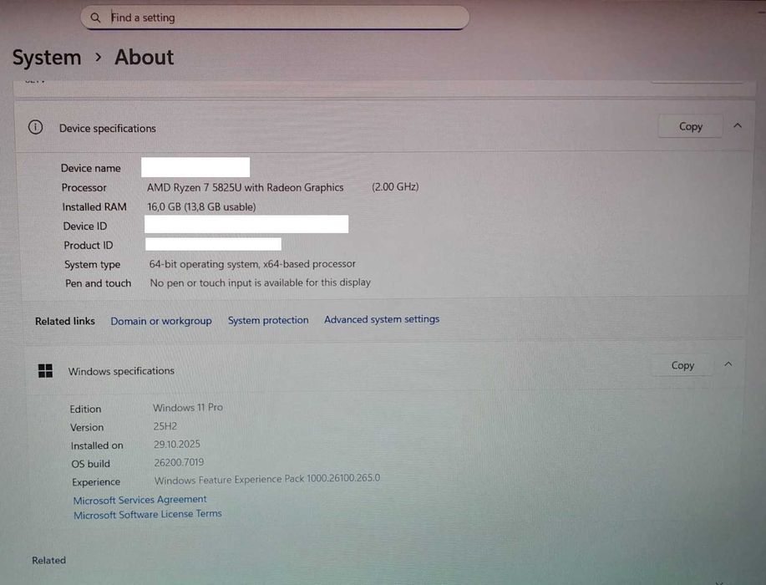Open Advanced system settings link
Image resolution: width=766 pixels, height=585 pixels.
[x=382, y=319]
